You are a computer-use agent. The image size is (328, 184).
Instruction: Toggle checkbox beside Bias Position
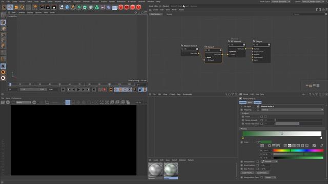pyautogui.click(x=258, y=169)
